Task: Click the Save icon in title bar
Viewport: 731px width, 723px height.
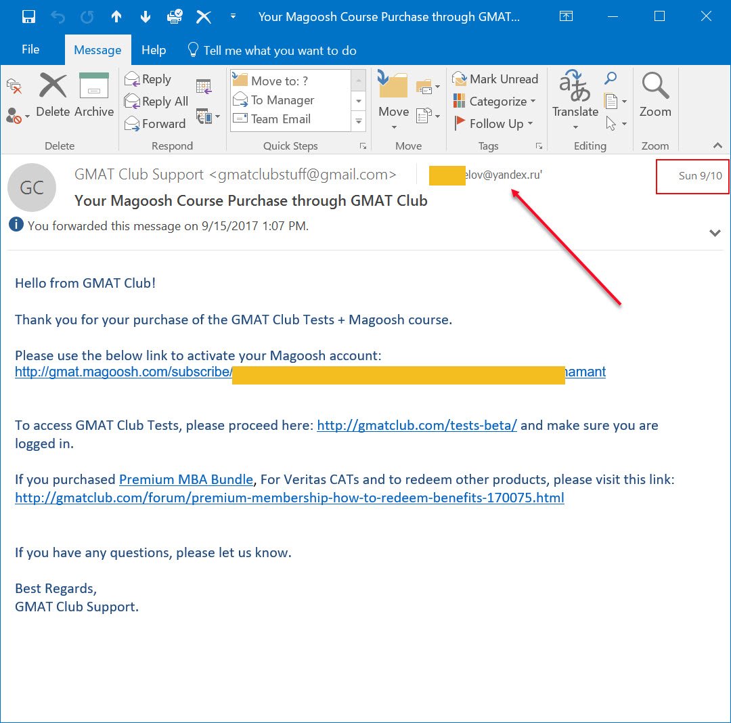Action: click(x=28, y=17)
